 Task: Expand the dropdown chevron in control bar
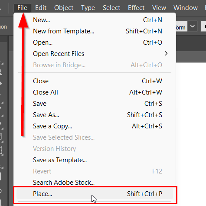click(x=193, y=26)
